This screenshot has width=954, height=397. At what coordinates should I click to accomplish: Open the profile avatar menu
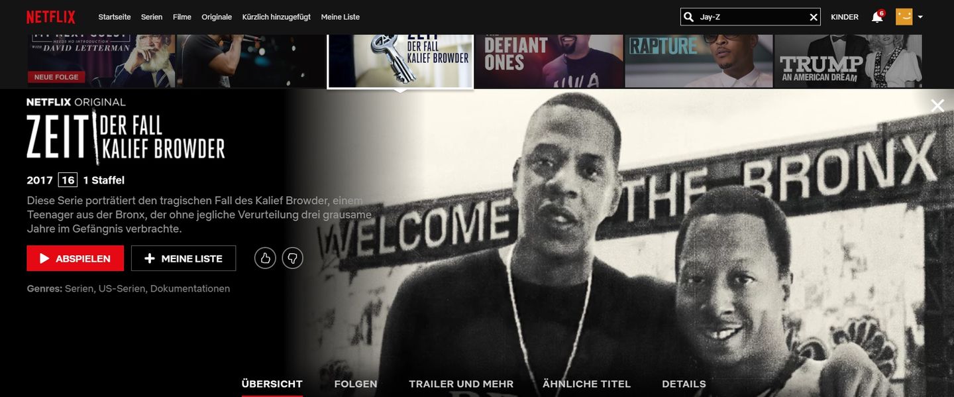[x=904, y=17]
